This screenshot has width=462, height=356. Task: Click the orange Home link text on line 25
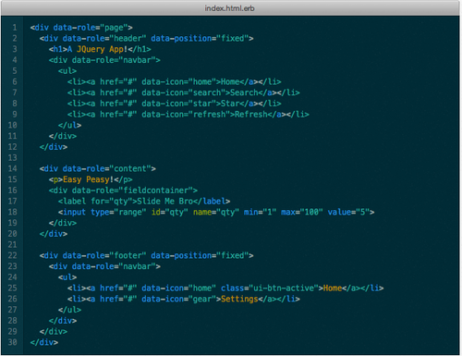click(x=333, y=288)
